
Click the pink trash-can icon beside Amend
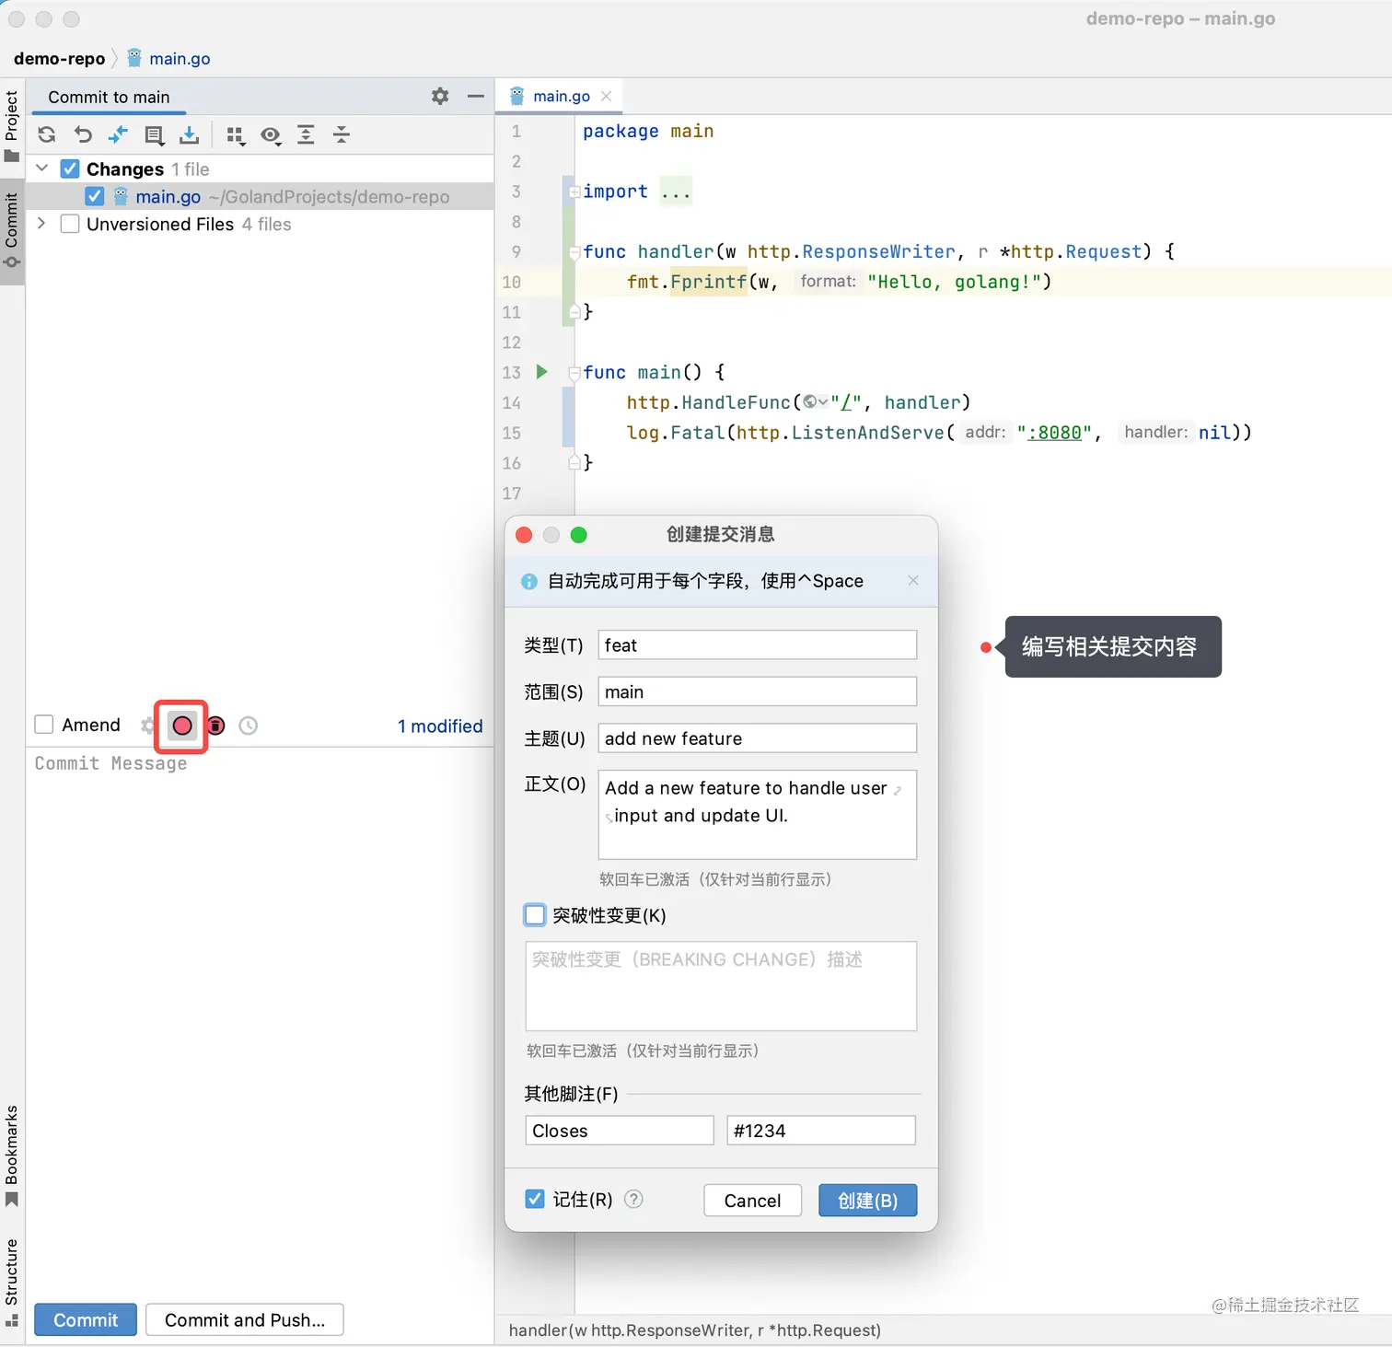pyautogui.click(x=216, y=726)
